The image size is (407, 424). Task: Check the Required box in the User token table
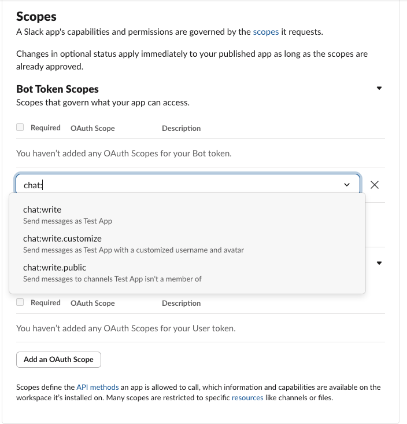click(x=20, y=302)
